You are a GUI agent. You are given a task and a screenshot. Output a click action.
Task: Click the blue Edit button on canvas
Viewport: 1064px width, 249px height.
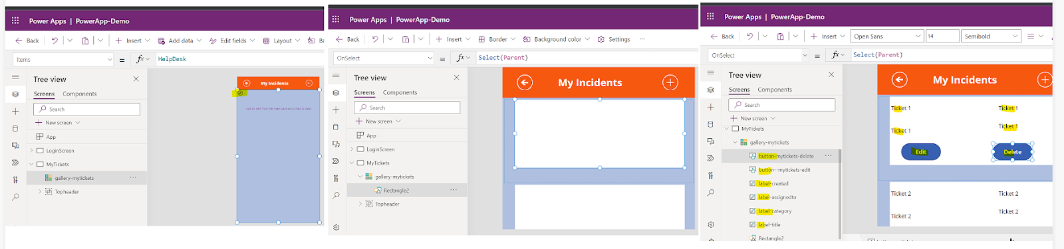tap(921, 152)
